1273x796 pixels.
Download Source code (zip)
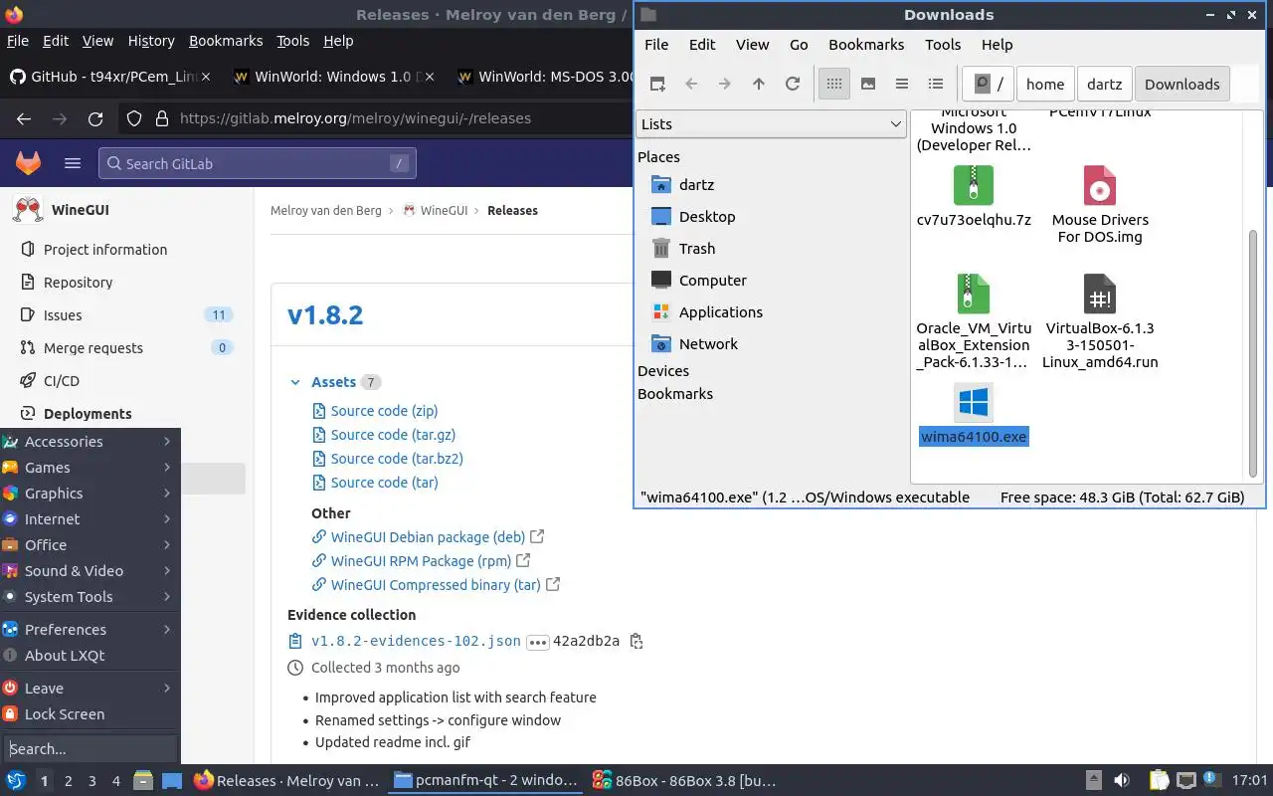pyautogui.click(x=384, y=410)
